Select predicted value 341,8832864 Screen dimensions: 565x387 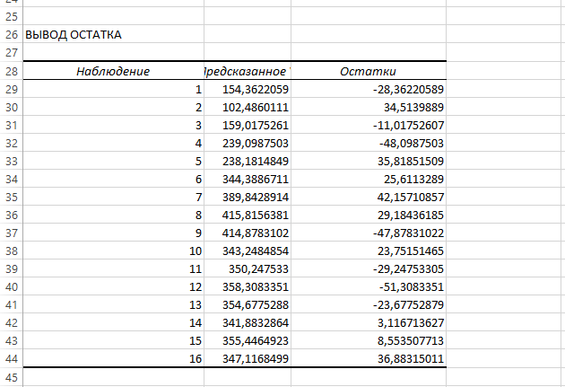(x=248, y=322)
